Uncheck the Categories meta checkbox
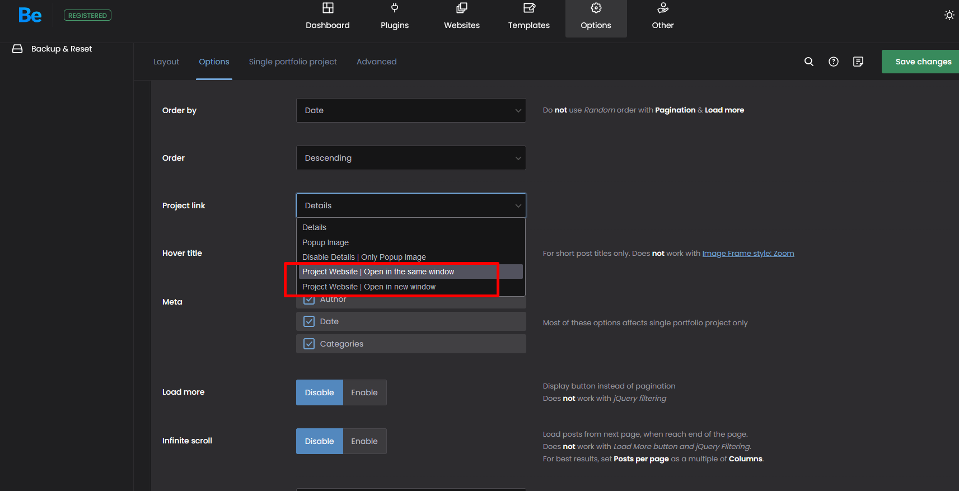The width and height of the screenshot is (959, 491). click(x=309, y=344)
